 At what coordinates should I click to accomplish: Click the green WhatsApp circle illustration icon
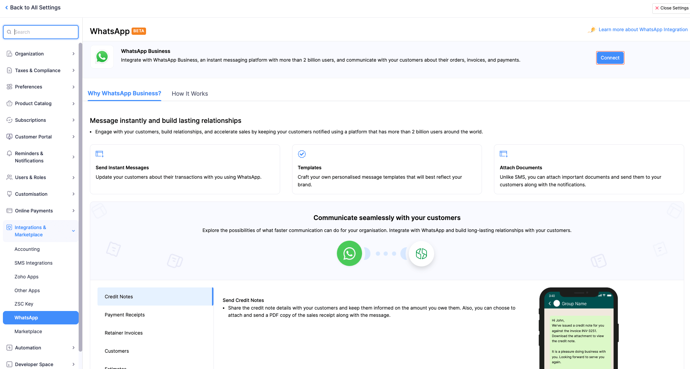[349, 253]
